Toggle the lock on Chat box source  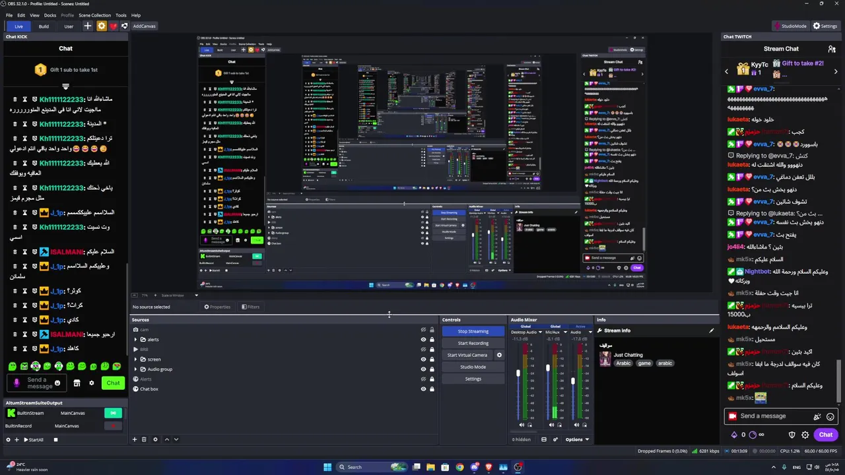(x=432, y=389)
